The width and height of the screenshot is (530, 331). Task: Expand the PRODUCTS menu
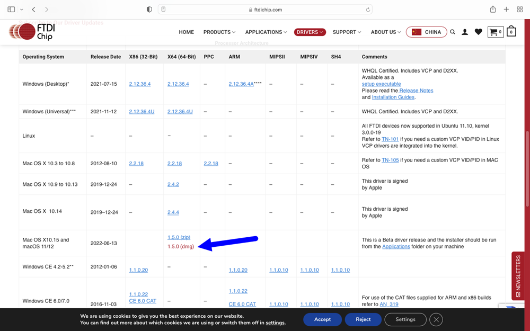coord(219,32)
